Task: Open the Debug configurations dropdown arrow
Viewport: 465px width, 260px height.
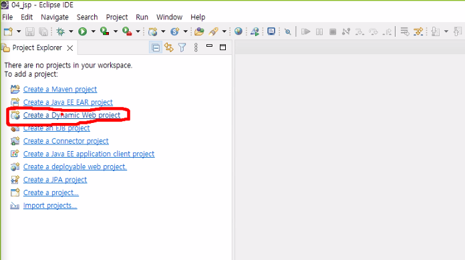Action: point(71,31)
